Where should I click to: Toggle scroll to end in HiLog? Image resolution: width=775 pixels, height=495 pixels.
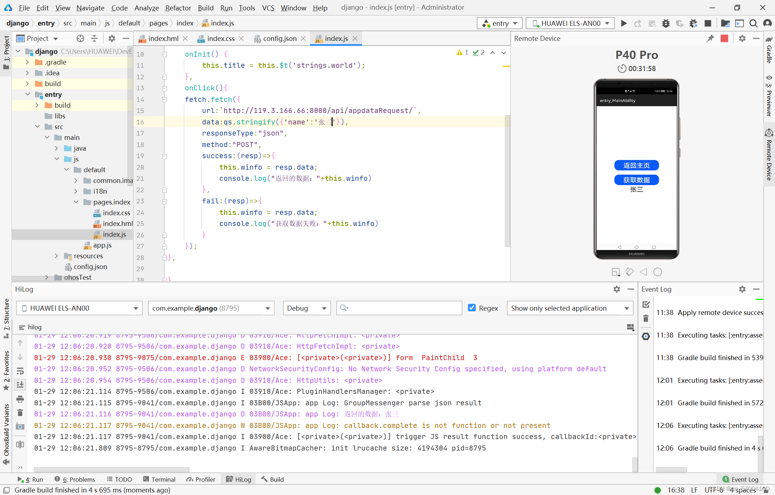(x=20, y=385)
